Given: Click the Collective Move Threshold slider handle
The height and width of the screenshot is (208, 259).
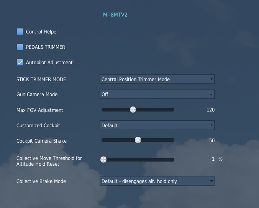Looking at the screenshot, I should 103,160.
